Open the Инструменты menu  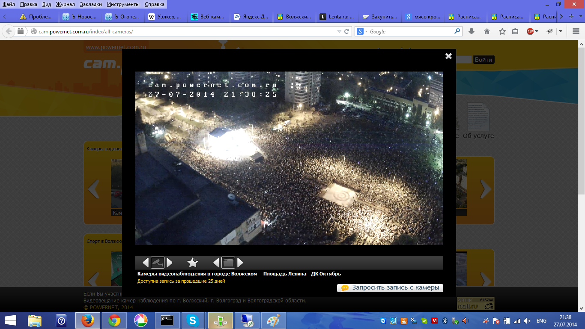click(x=123, y=4)
